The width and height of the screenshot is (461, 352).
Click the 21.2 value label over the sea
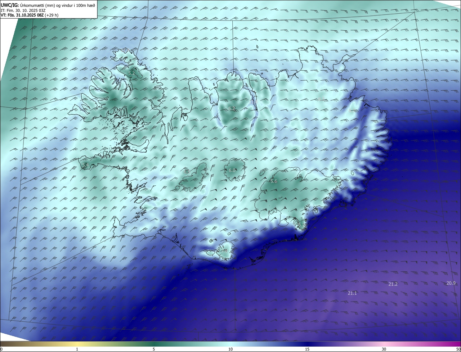393,284
